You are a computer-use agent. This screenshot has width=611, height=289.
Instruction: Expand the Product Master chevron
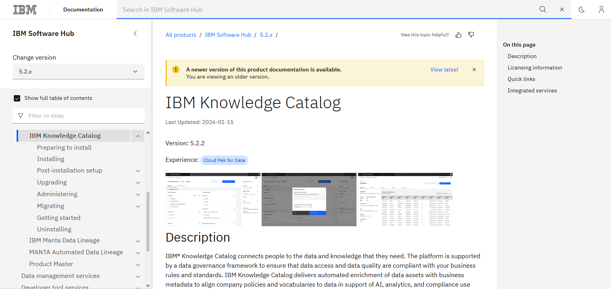pos(138,264)
